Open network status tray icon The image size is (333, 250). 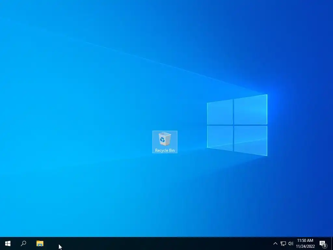[x=283, y=243]
